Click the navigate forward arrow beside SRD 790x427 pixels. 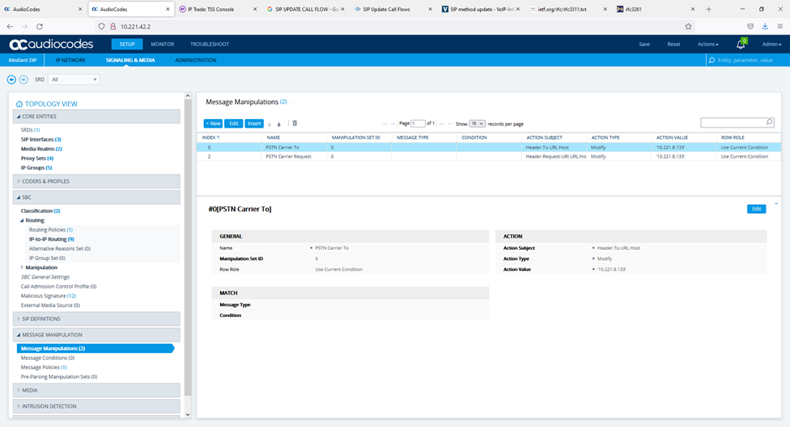click(24, 80)
